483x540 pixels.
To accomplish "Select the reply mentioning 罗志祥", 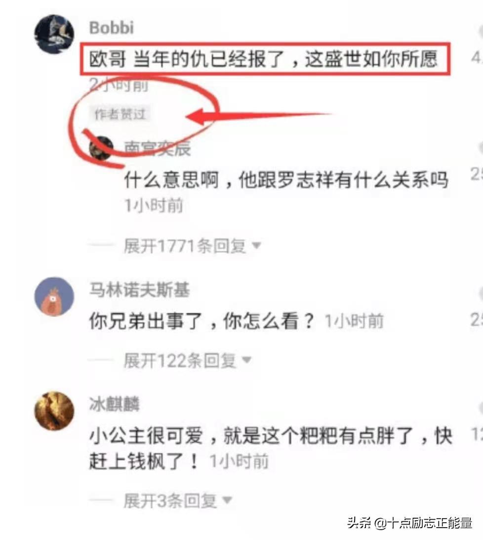I will (286, 180).
